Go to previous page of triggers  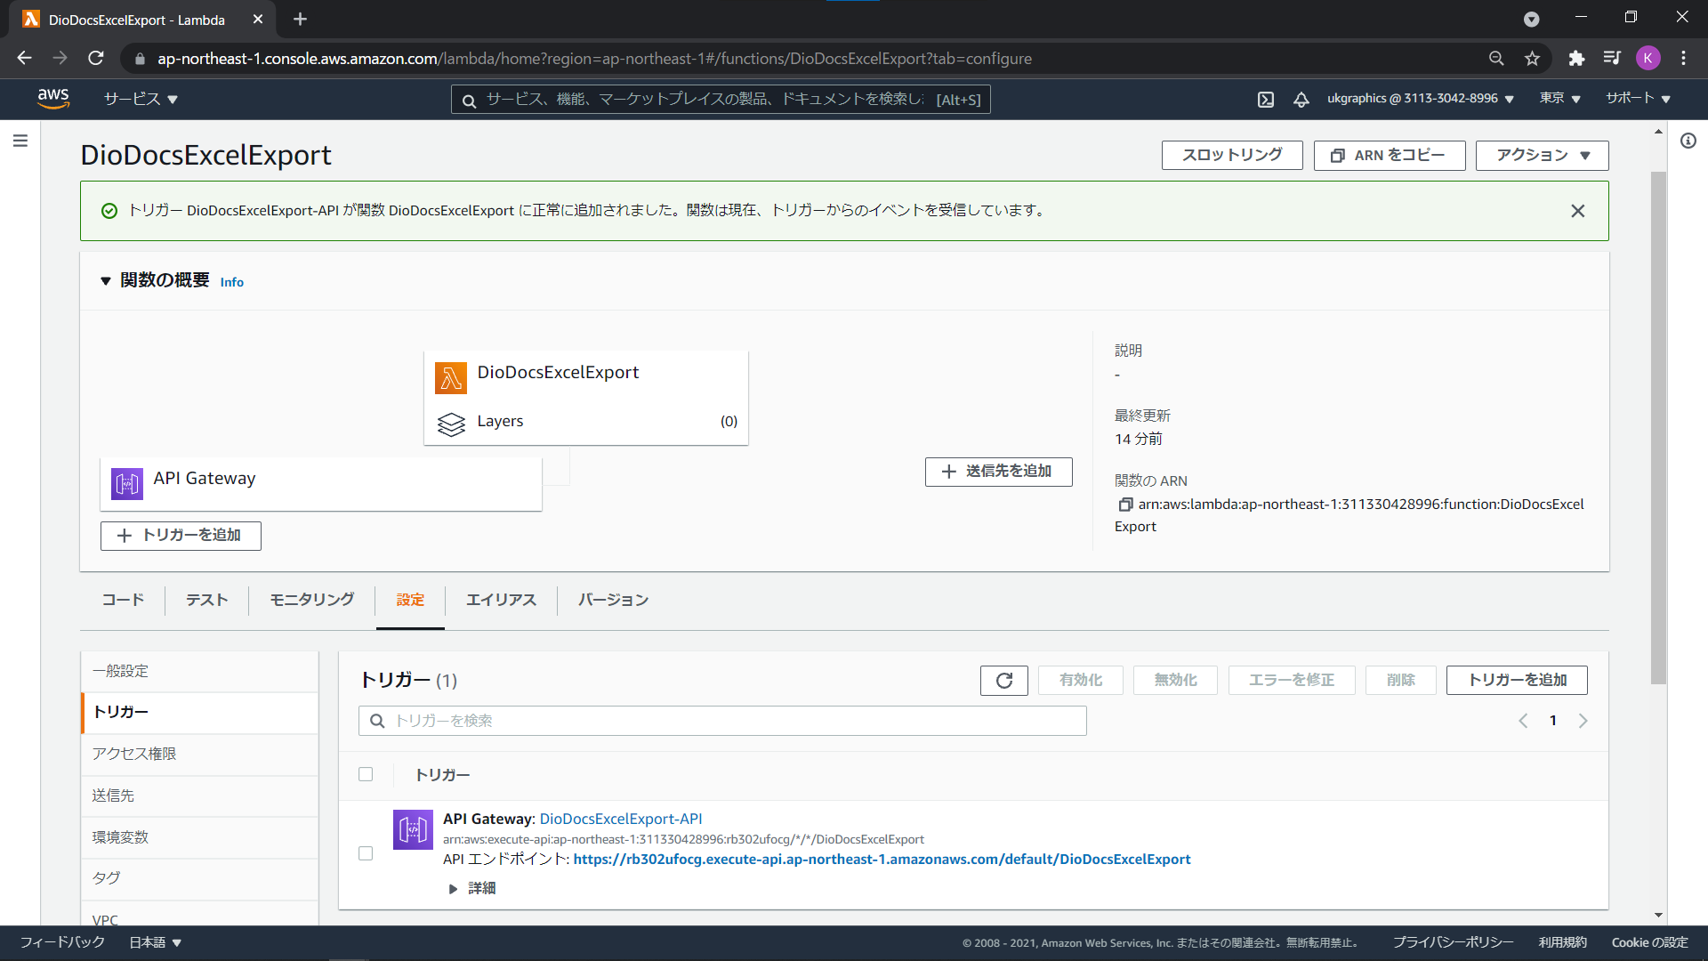[x=1523, y=721]
